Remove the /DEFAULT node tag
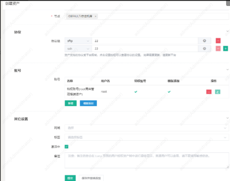 point(96,16)
